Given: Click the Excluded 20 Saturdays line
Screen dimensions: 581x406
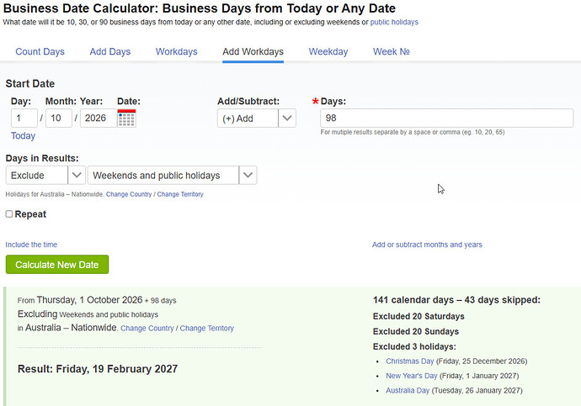Looking at the screenshot, I should point(418,317).
